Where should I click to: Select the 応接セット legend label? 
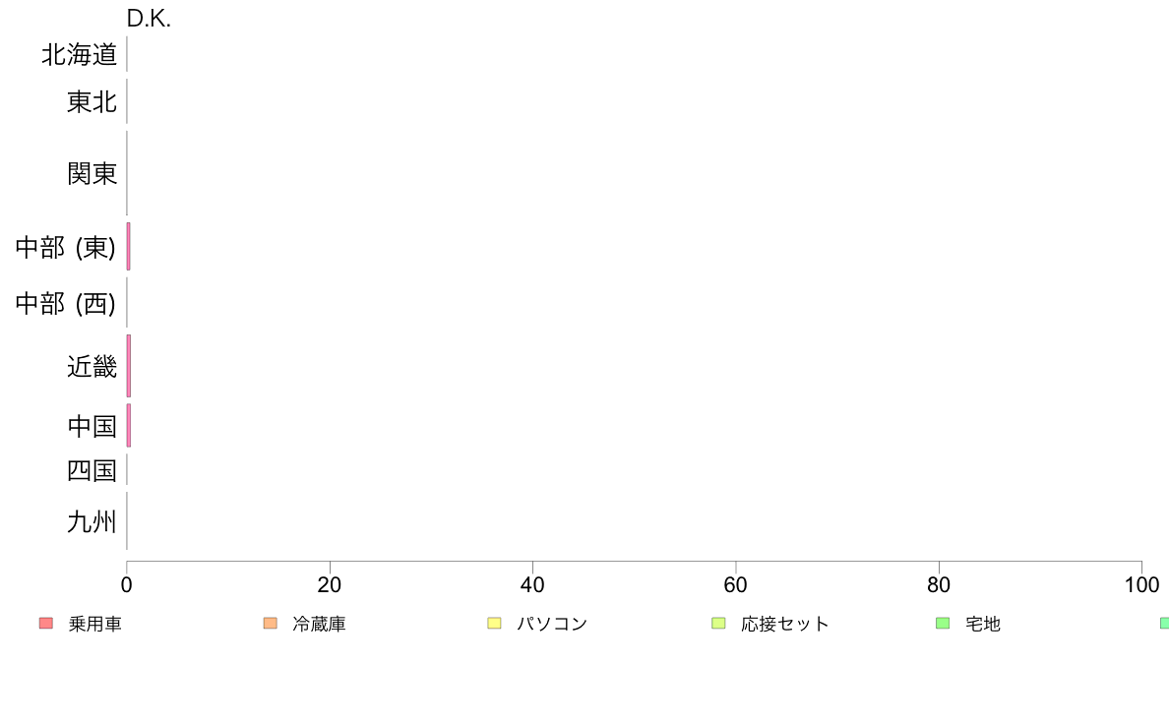[x=785, y=624]
